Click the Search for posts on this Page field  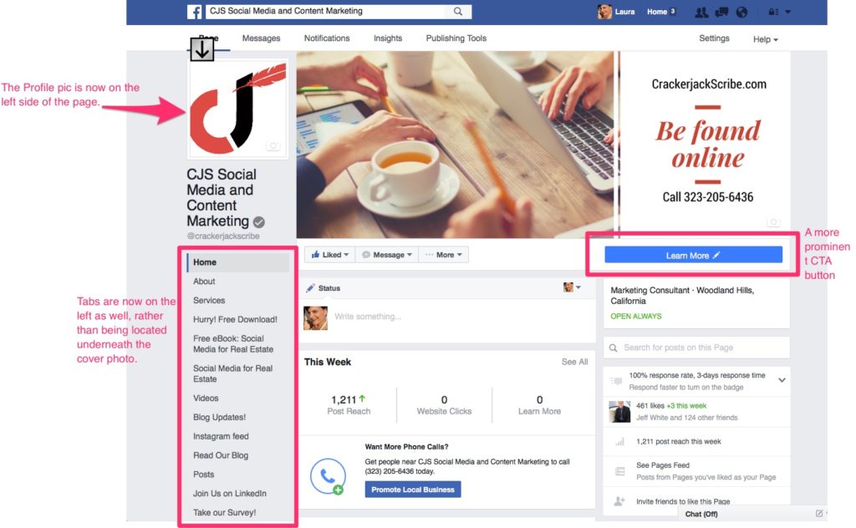click(x=696, y=348)
